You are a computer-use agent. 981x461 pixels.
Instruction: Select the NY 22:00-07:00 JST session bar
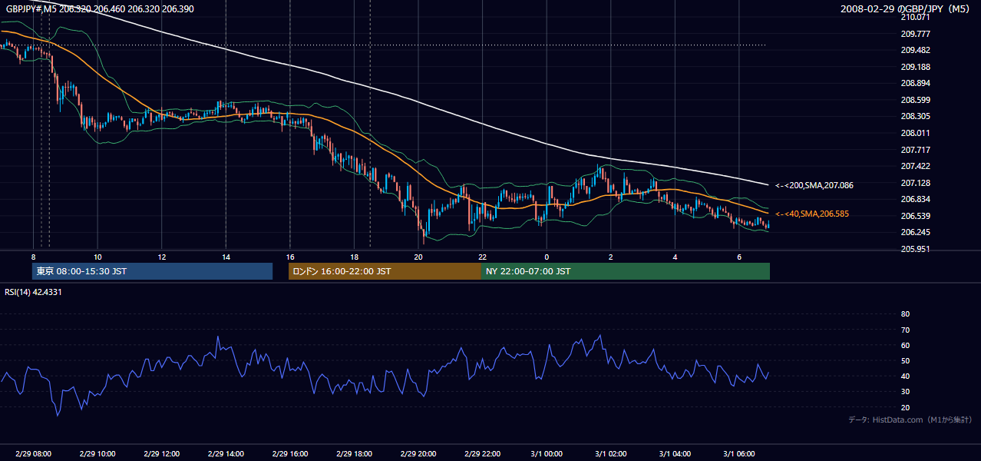[626, 271]
